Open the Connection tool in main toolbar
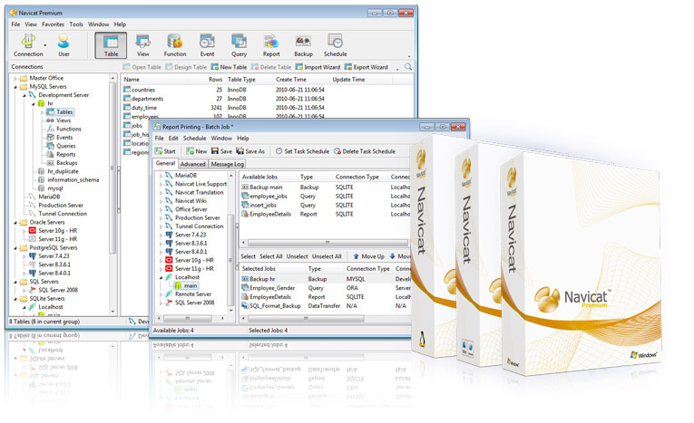The width and height of the screenshot is (694, 423). 28,44
